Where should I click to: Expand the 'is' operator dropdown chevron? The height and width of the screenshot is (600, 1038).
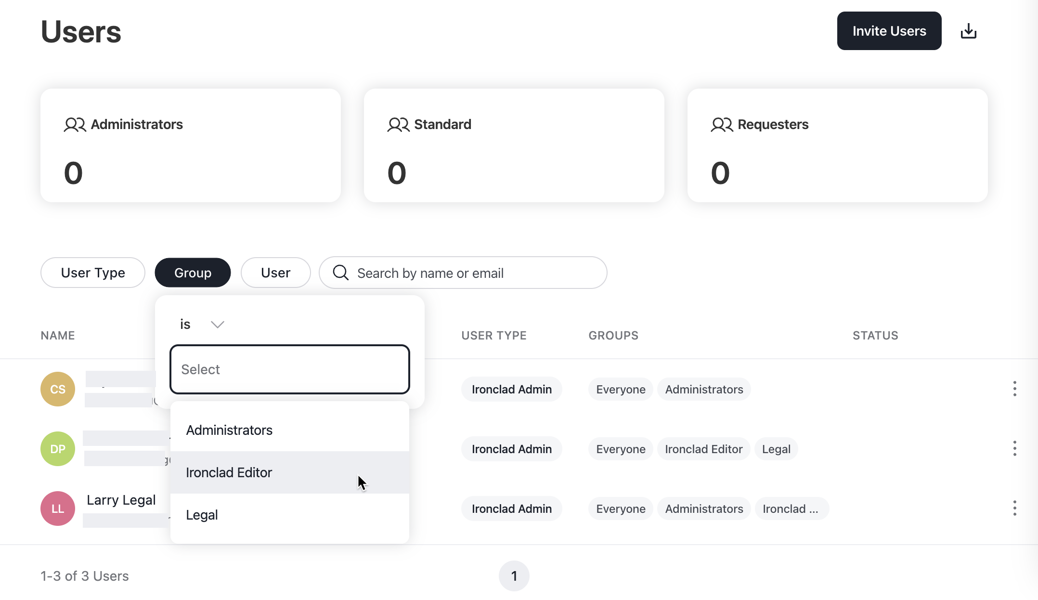(x=218, y=325)
